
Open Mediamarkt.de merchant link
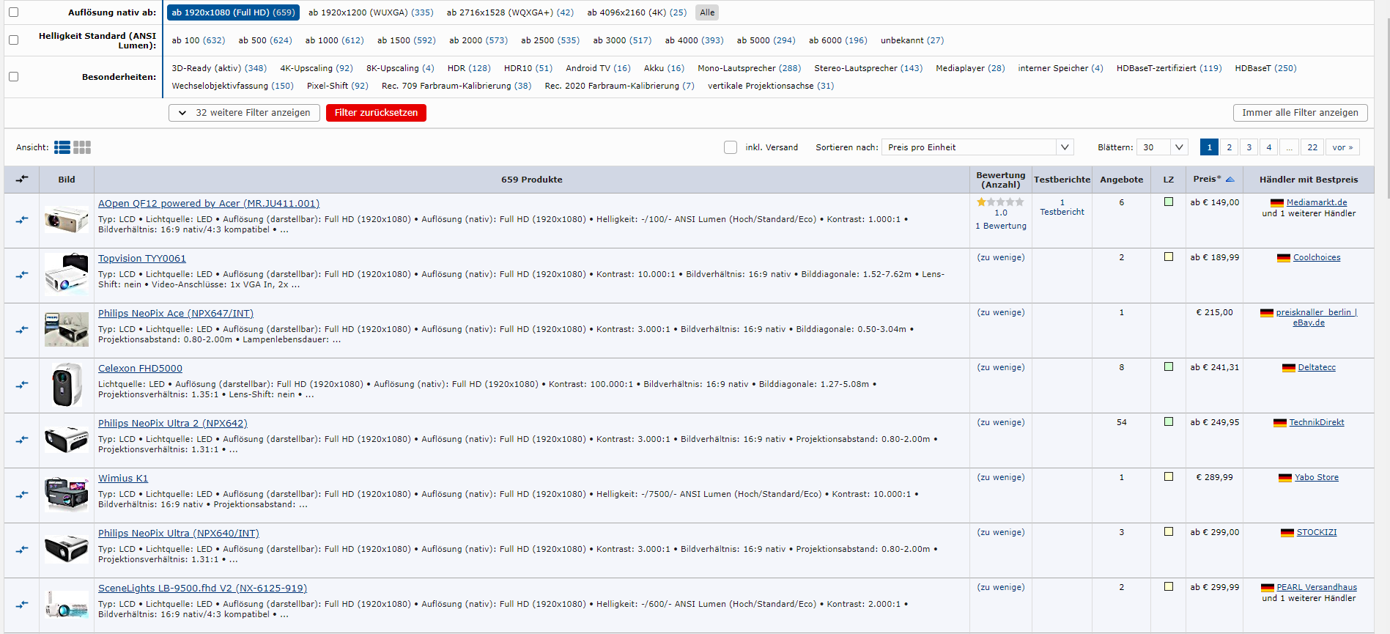(x=1317, y=203)
